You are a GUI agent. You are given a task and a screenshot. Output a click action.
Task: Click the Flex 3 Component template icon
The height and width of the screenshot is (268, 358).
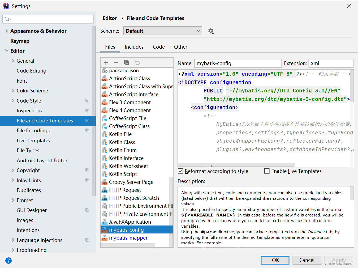104,103
